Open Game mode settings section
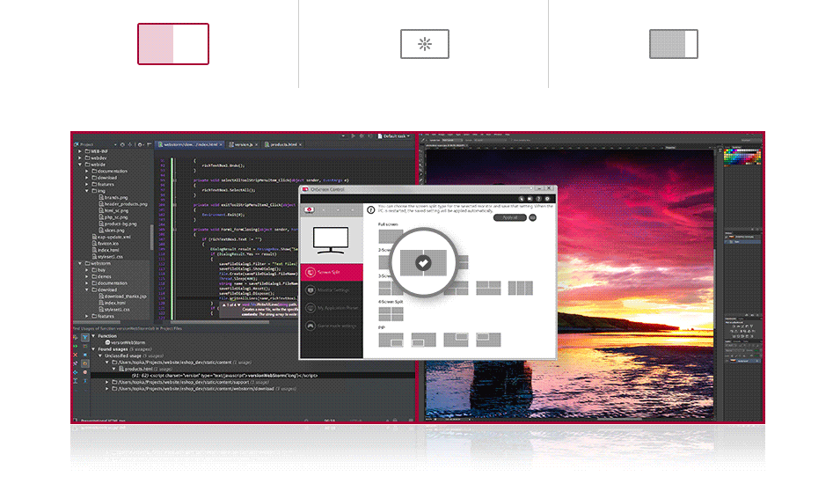 [x=331, y=326]
